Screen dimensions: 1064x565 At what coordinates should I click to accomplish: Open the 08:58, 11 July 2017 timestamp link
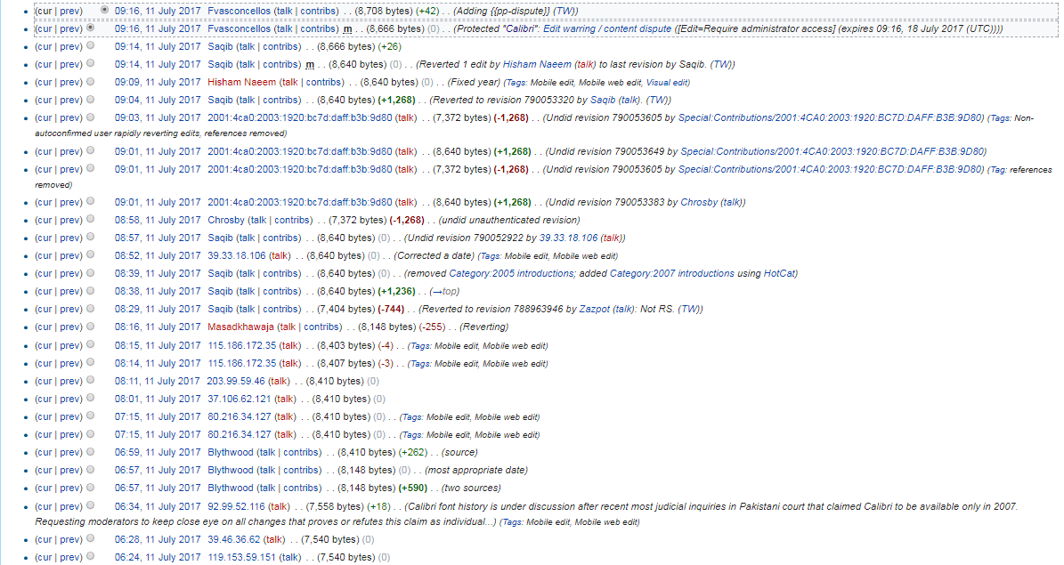tap(157, 220)
